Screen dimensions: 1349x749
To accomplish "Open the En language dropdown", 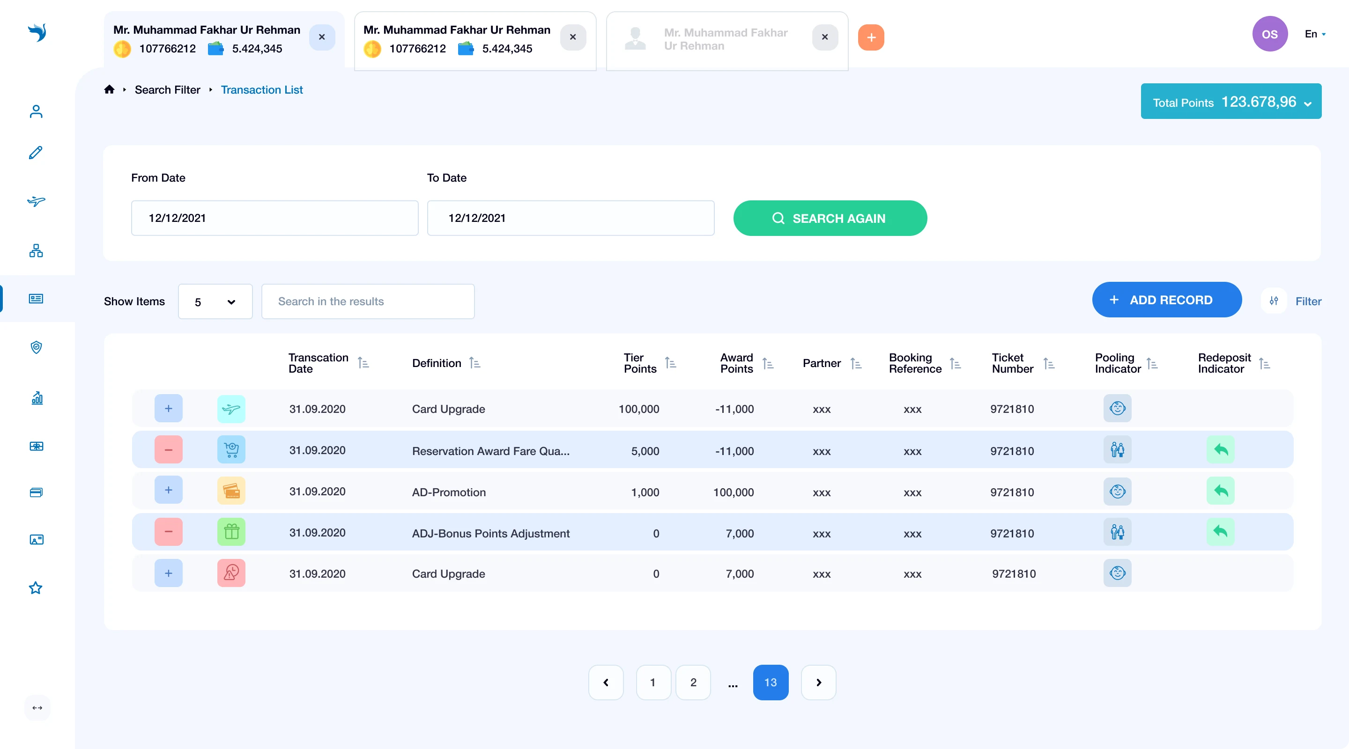I will click(x=1315, y=34).
